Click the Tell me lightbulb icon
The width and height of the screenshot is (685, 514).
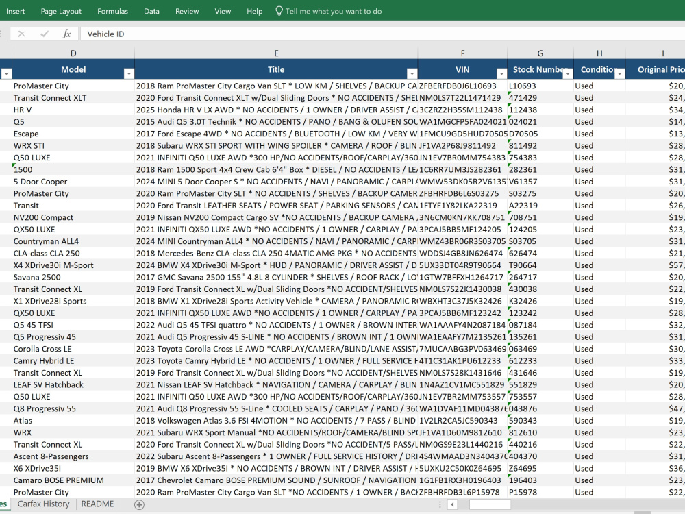click(x=279, y=12)
